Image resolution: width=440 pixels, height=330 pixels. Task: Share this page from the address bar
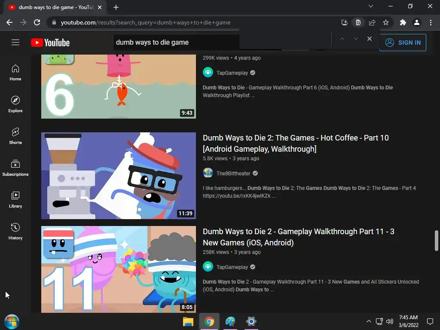(372, 22)
